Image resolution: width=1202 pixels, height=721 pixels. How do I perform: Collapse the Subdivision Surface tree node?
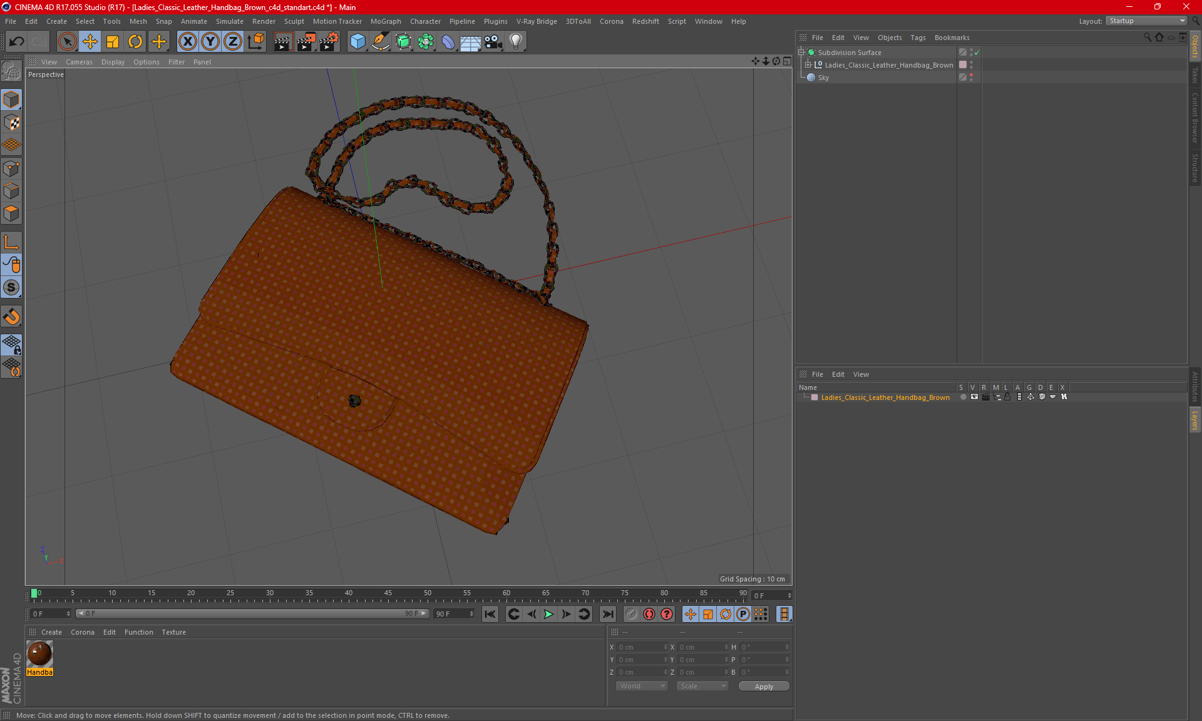(801, 53)
